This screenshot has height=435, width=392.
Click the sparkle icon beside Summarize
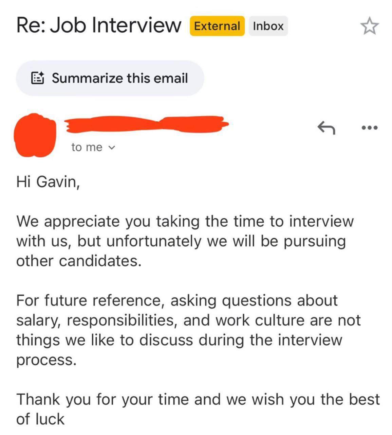[38, 78]
